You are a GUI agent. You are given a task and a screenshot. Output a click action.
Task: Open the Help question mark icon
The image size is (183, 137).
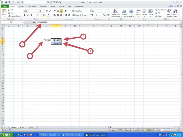pyautogui.click(x=171, y=6)
